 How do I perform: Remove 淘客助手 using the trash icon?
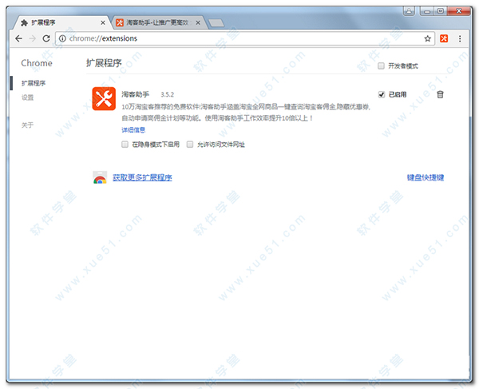(x=440, y=94)
